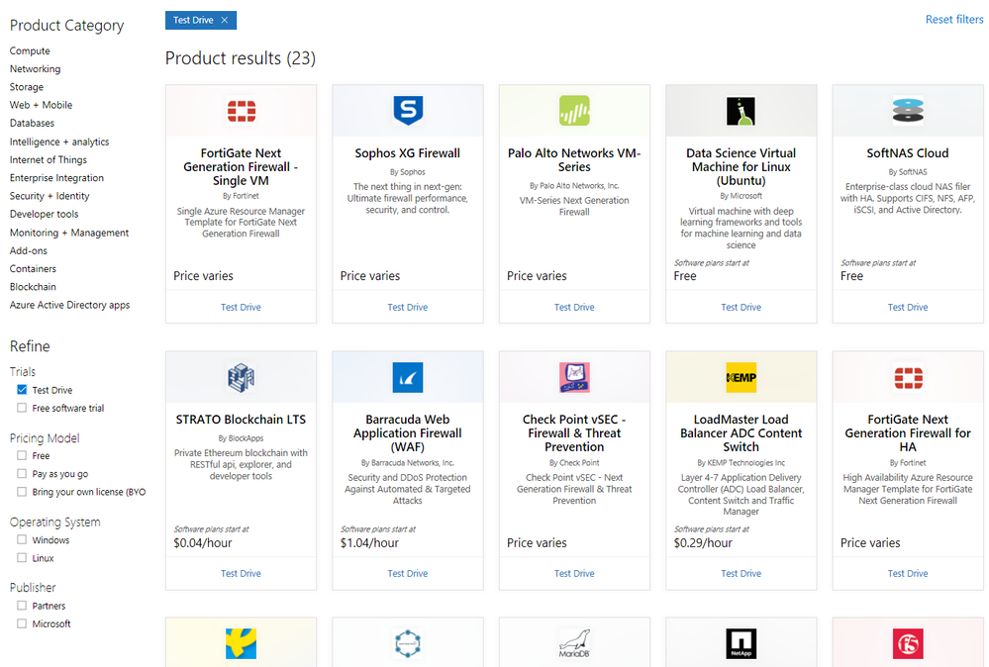Select the Monitoring + Management category
The width and height of the screenshot is (989, 667).
[x=69, y=233]
